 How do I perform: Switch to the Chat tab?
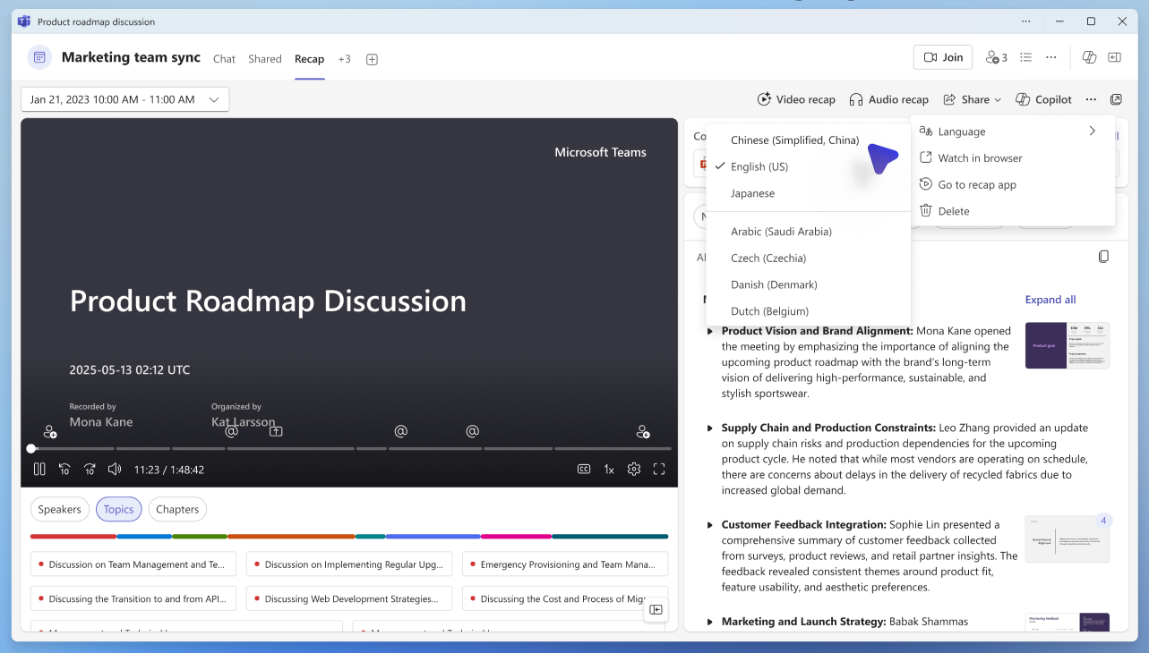(224, 59)
